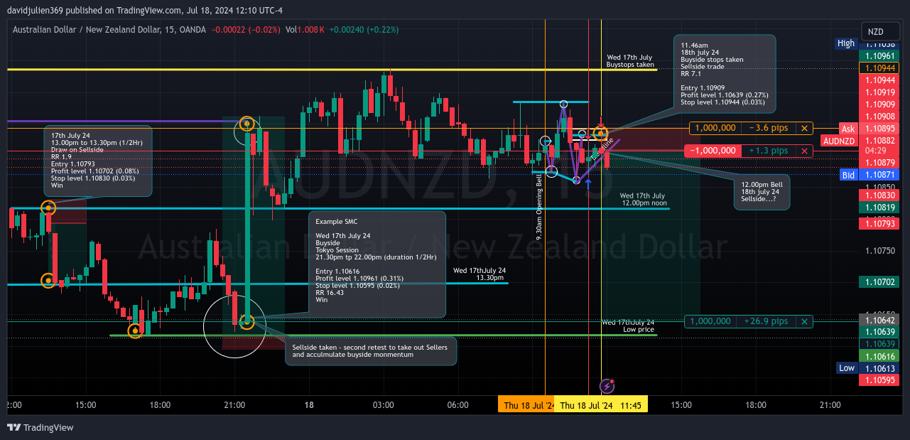Click the +26.9 pips label
This screenshot has height=440, width=910.
point(766,321)
